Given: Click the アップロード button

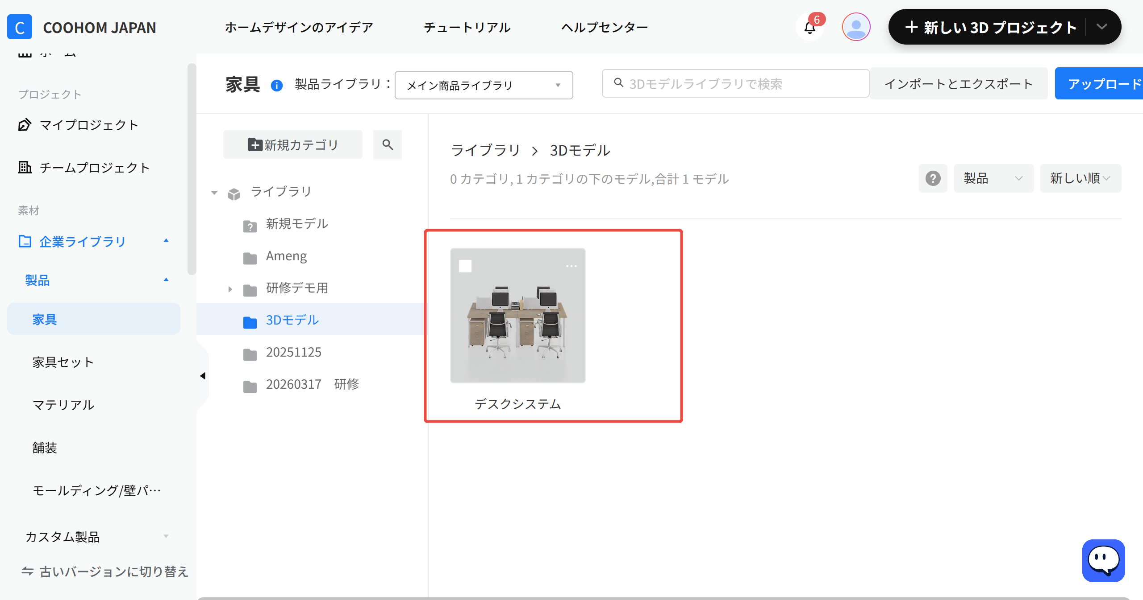Looking at the screenshot, I should click(x=1099, y=83).
